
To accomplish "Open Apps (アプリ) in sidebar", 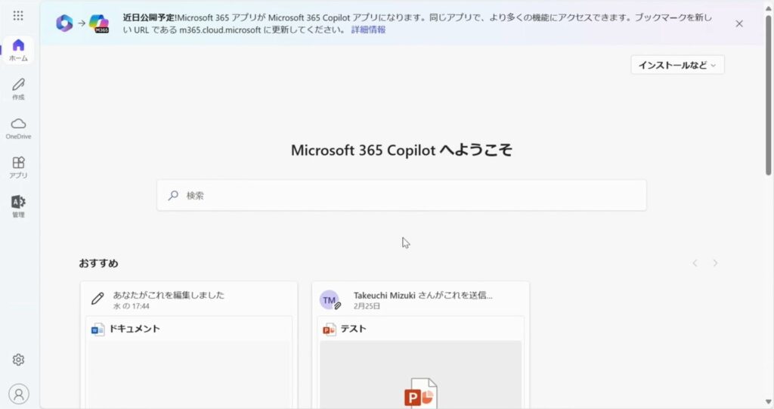I will [18, 167].
